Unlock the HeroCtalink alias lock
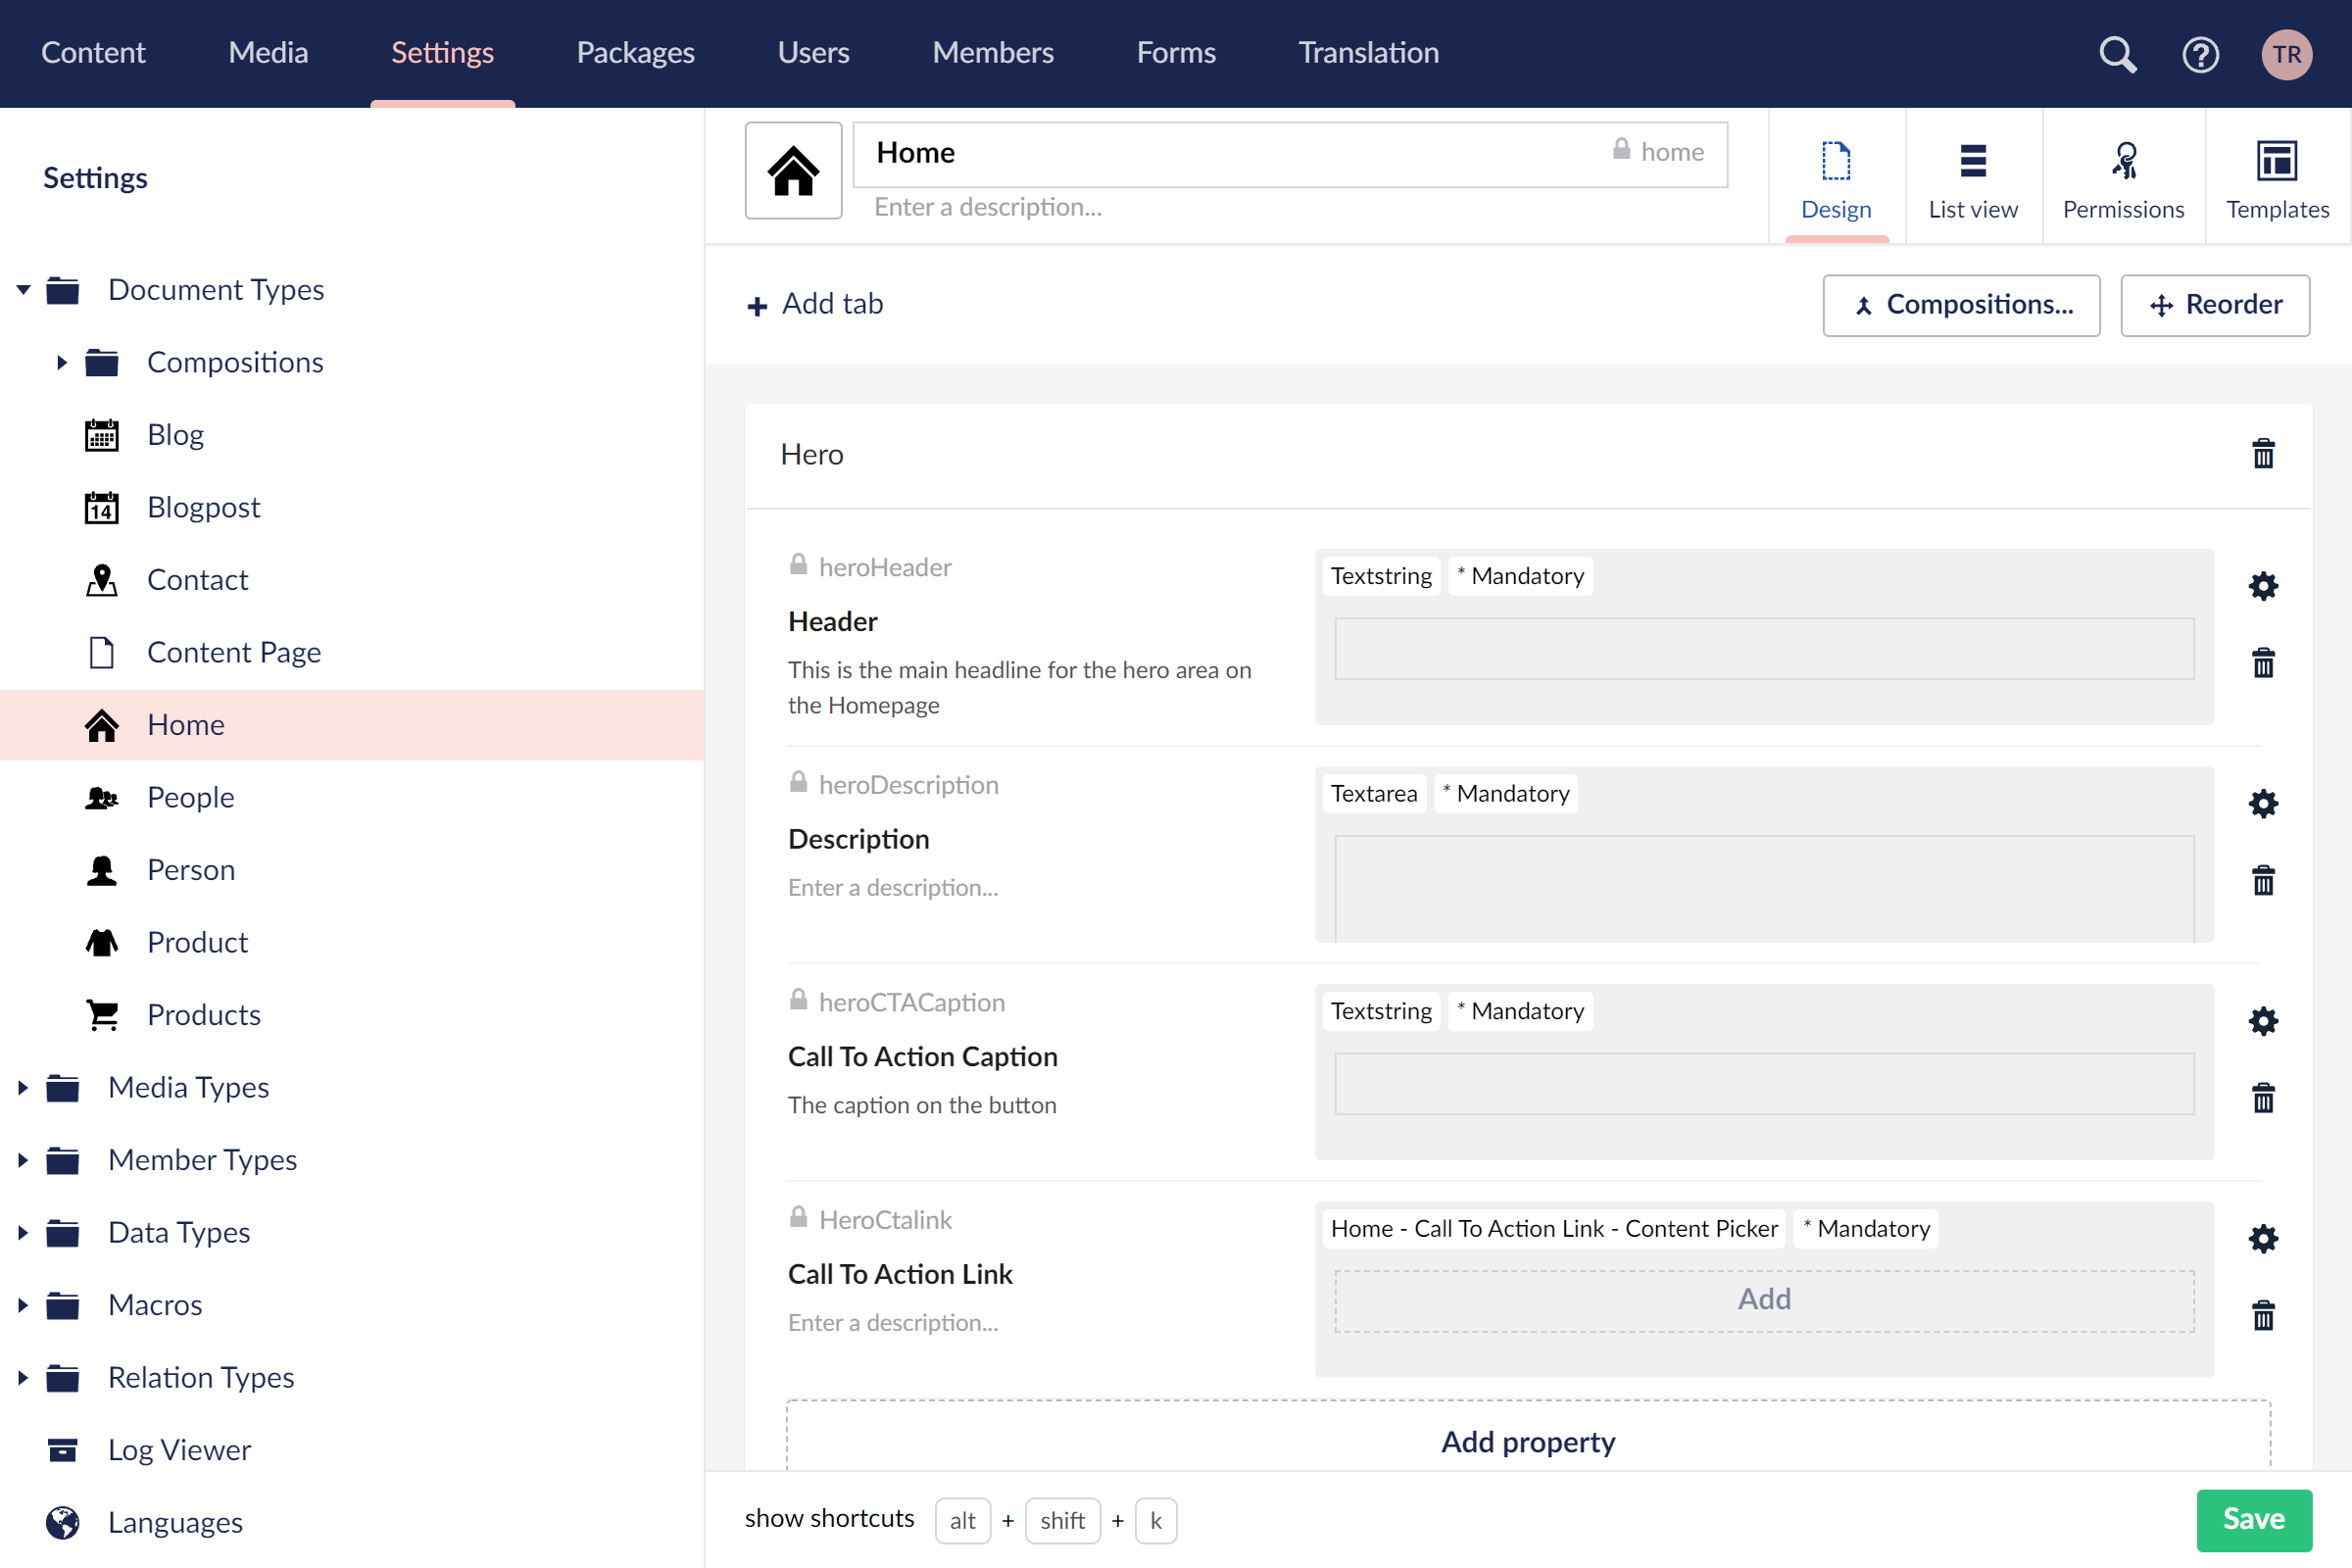The width and height of the screenshot is (2352, 1568). [x=798, y=1217]
